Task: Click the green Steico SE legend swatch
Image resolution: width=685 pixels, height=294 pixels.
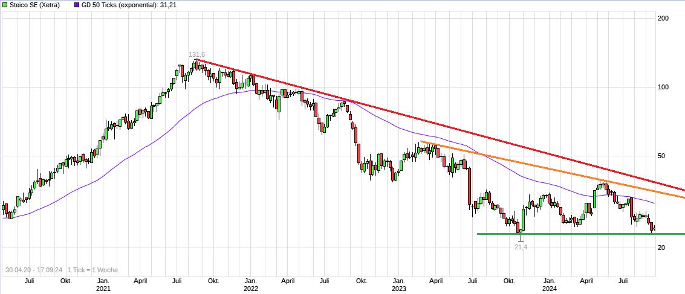Action: (x=4, y=5)
